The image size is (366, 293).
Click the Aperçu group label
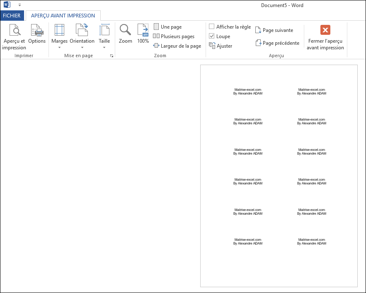tap(276, 56)
